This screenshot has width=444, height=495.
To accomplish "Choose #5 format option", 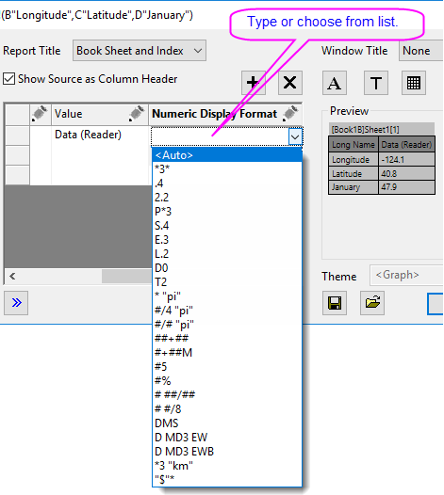I will coord(227,366).
